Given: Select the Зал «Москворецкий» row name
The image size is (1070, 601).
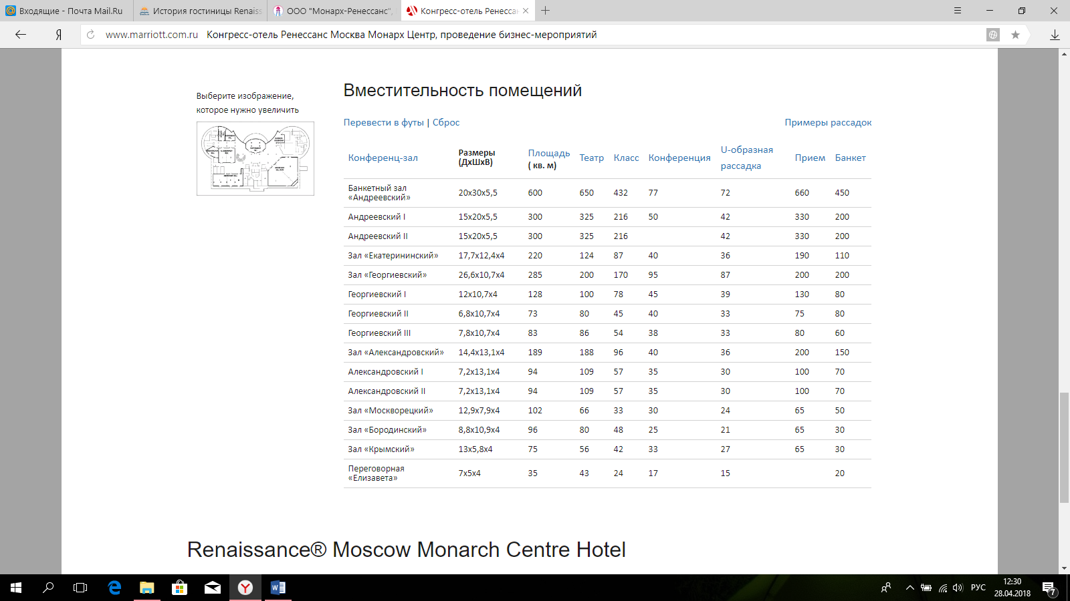Looking at the screenshot, I should click(391, 411).
